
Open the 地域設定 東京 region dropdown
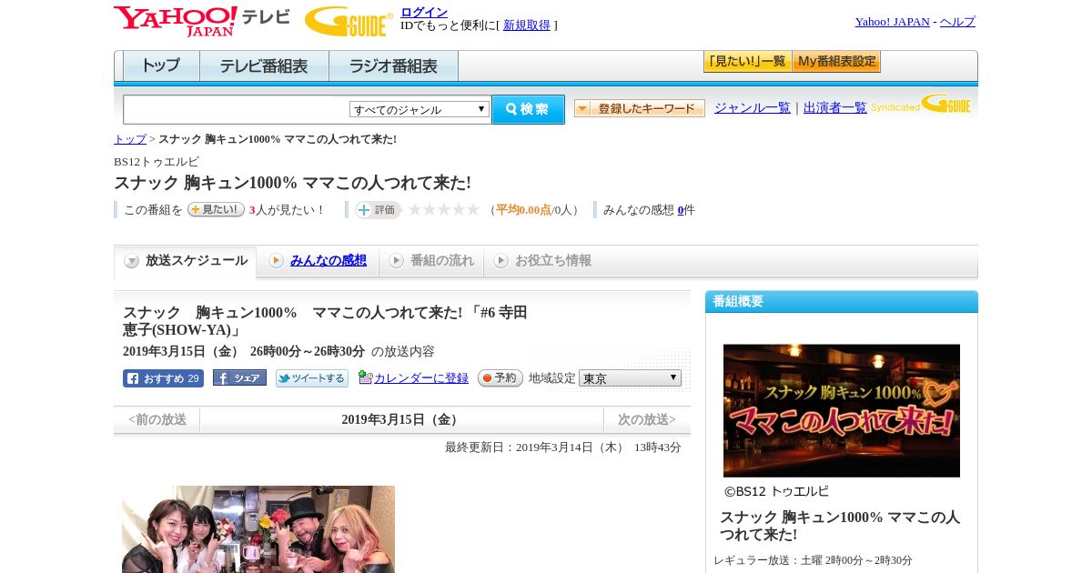[x=630, y=377]
